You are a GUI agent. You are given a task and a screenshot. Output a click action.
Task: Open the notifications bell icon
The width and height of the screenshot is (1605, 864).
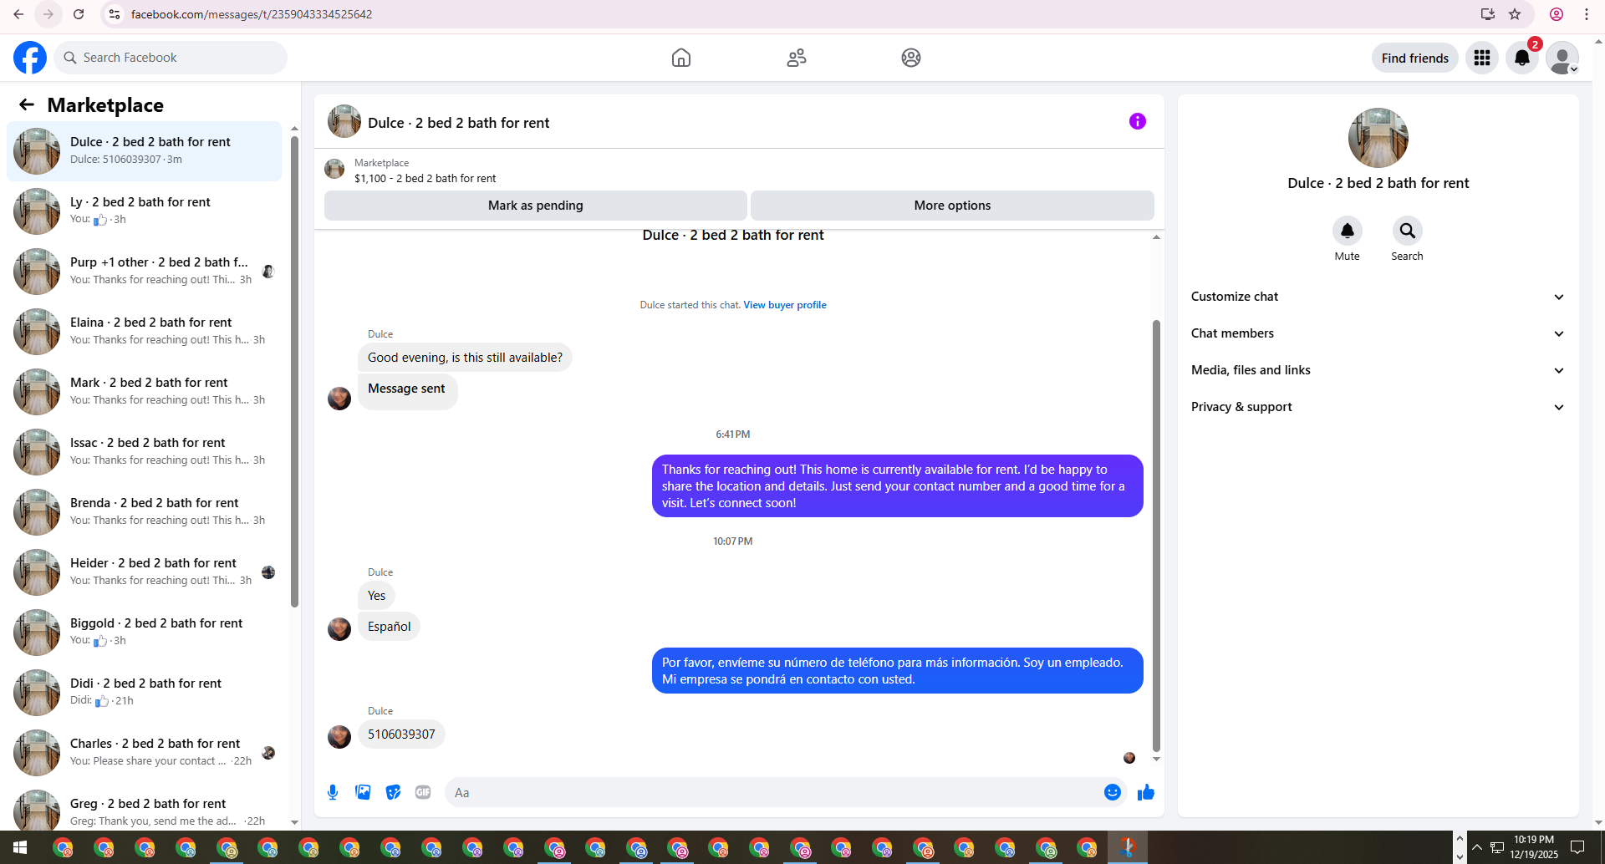click(1522, 58)
